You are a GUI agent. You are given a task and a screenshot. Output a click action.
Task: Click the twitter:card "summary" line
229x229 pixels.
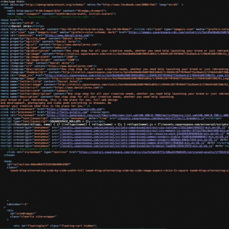tap(37, 91)
